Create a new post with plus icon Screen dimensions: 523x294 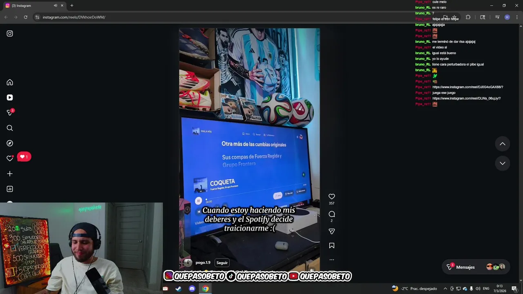coord(10,174)
